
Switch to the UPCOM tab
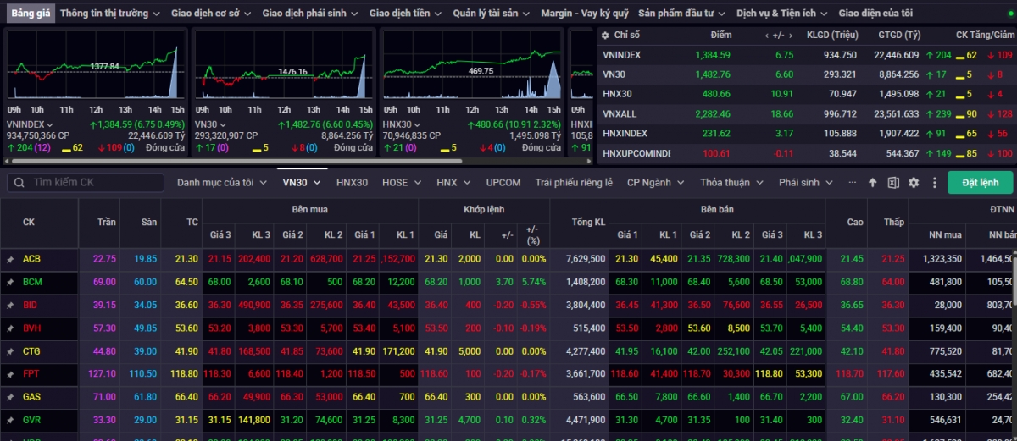[x=503, y=182]
